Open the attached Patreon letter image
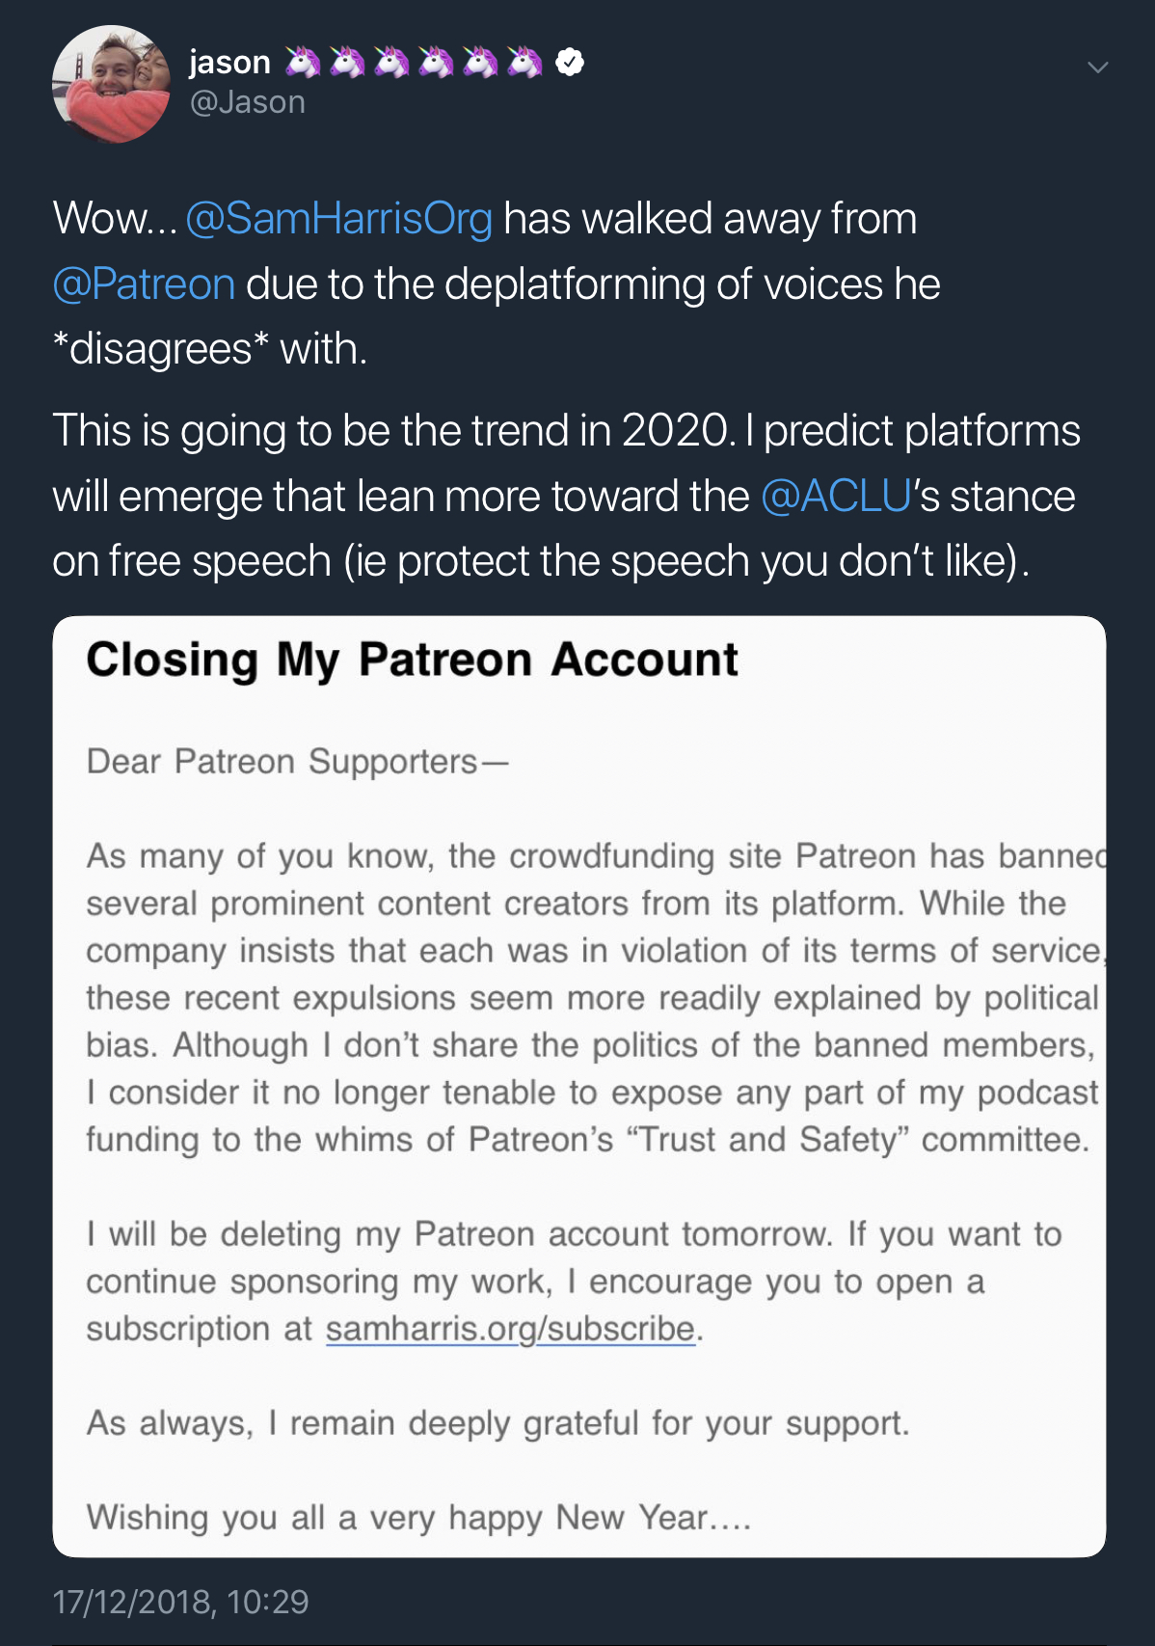Screen dimensions: 1155x1646 [578, 1086]
